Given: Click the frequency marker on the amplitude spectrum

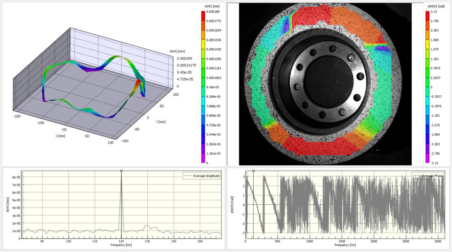Looking at the screenshot, I should [x=121, y=171].
